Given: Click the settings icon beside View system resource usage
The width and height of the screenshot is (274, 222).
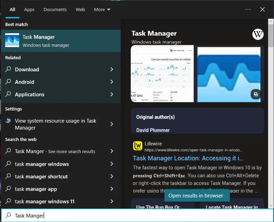Looking at the screenshot, I should [x=8, y=121].
